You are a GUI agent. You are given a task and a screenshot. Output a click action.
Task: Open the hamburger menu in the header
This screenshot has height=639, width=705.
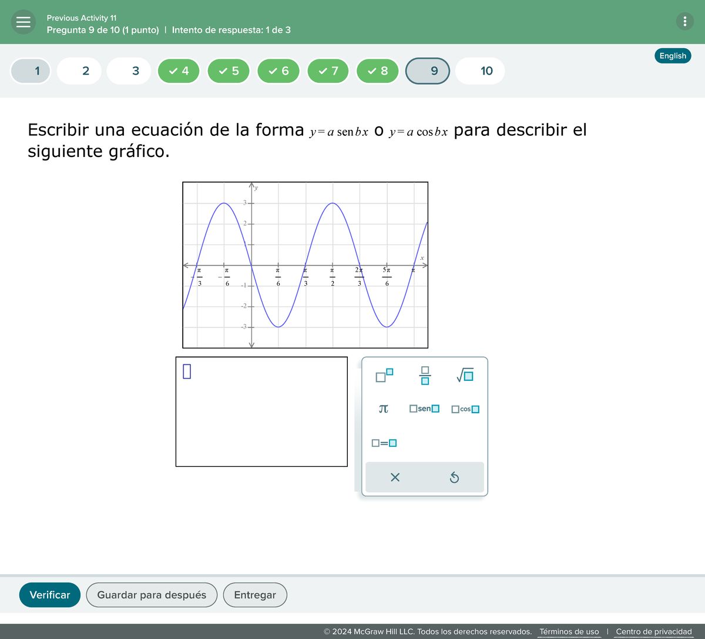23,22
